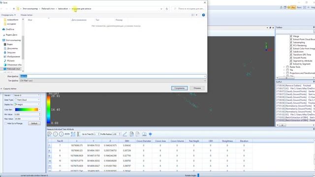Click the blue pin icon in tree toolbar
The width and height of the screenshot is (315, 177).
[150, 134]
